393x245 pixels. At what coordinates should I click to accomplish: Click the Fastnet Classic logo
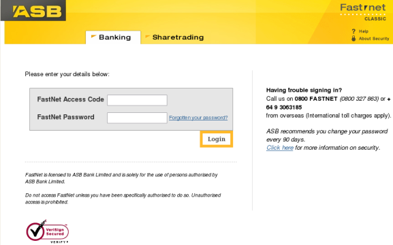[363, 12]
